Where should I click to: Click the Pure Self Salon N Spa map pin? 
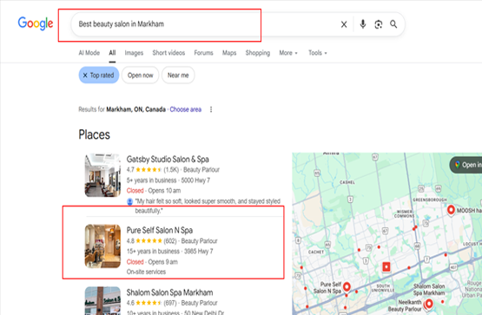click(x=347, y=286)
